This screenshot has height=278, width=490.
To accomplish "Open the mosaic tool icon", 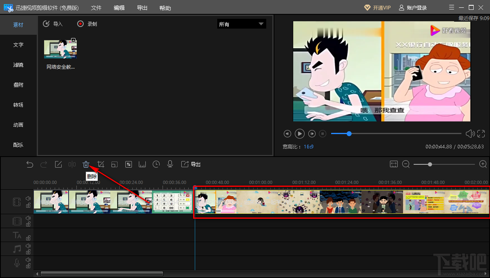I will click(129, 164).
